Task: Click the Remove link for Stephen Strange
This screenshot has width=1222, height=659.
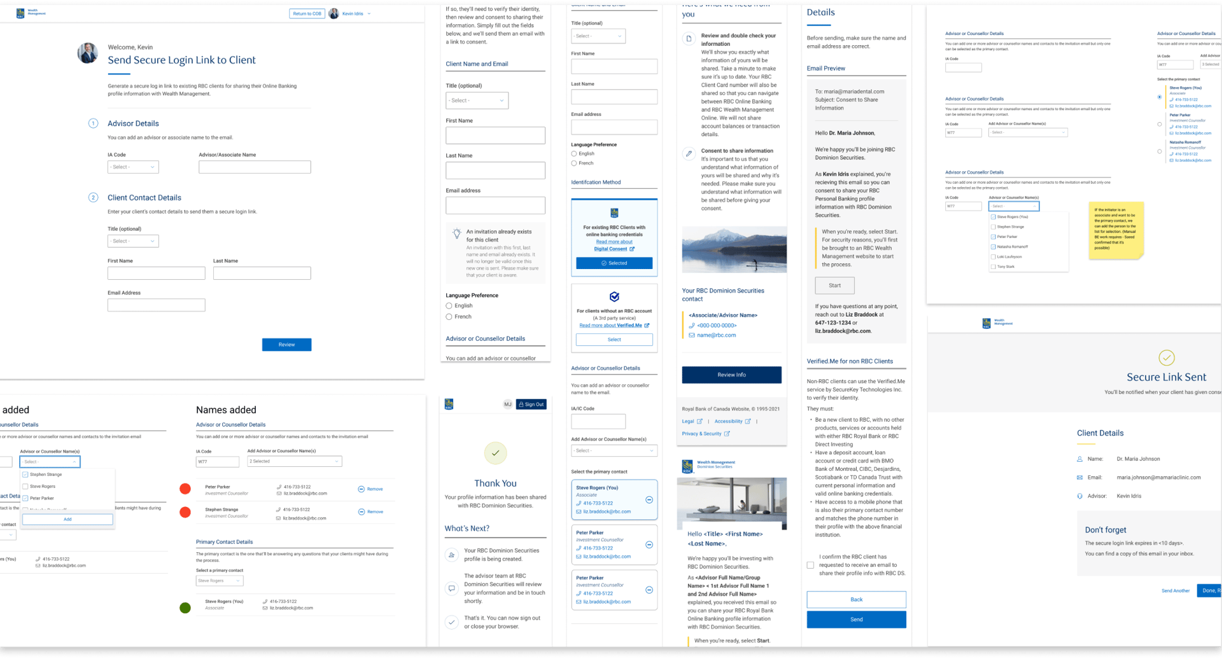Action: pyautogui.click(x=375, y=512)
